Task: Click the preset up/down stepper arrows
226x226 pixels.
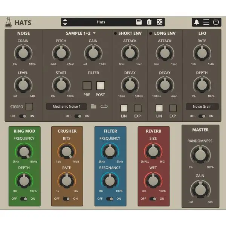Action: 65,22
